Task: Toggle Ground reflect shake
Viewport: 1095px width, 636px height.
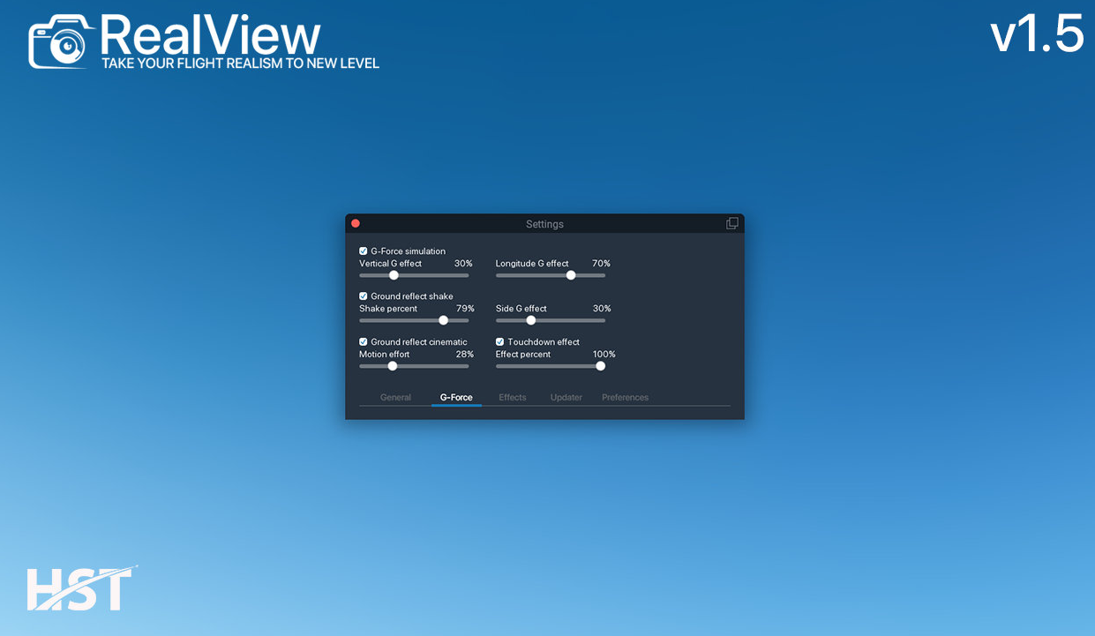Action: 363,296
